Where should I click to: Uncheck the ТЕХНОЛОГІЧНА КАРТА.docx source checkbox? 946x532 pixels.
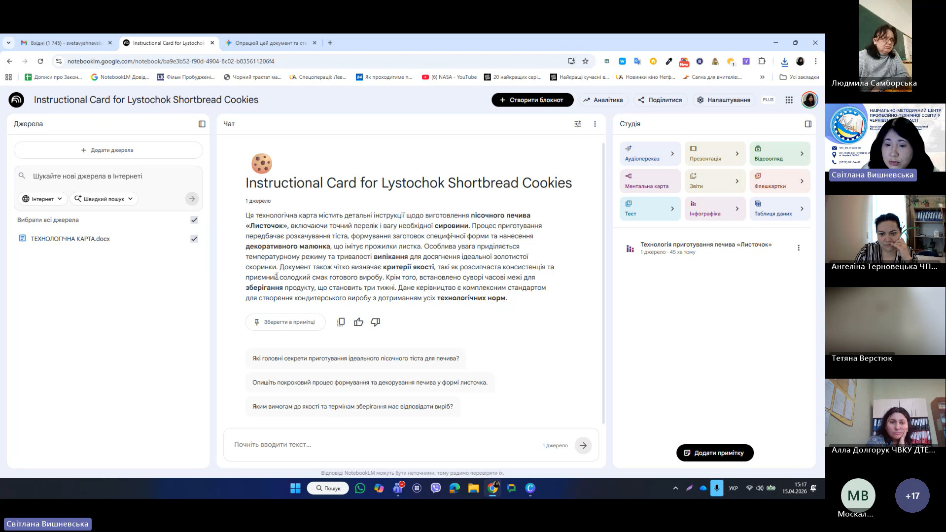194,239
